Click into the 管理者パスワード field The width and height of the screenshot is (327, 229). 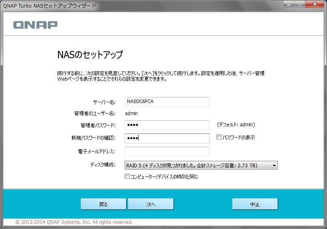click(167, 125)
